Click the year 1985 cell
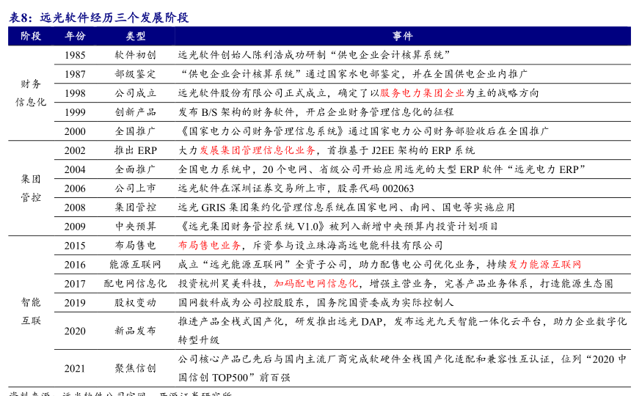 [x=75, y=55]
